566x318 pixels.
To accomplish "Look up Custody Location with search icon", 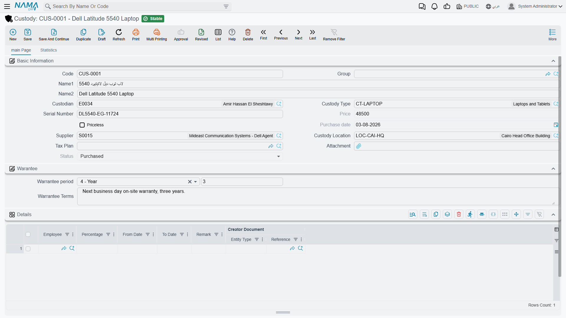I will (556, 136).
